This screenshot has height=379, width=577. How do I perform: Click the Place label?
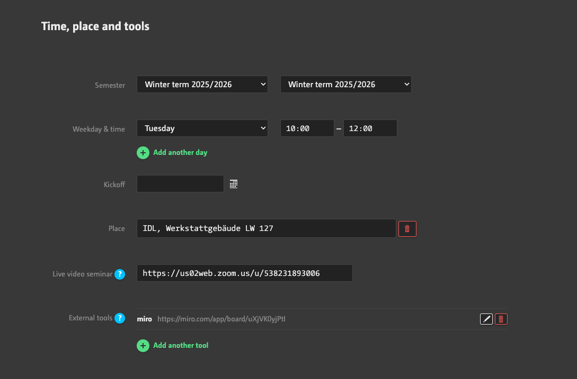pos(117,228)
